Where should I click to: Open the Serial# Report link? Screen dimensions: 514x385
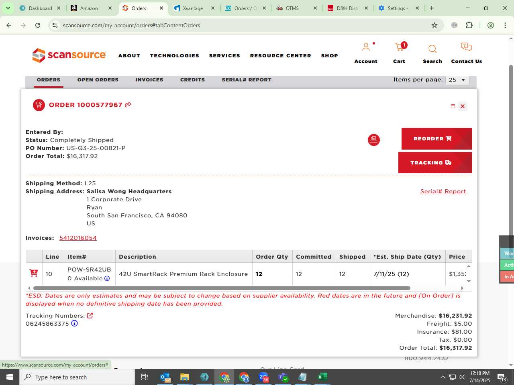click(x=443, y=191)
